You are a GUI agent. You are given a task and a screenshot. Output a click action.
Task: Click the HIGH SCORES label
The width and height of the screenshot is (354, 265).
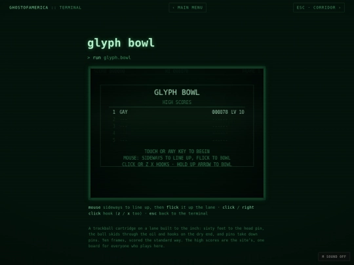point(177,102)
